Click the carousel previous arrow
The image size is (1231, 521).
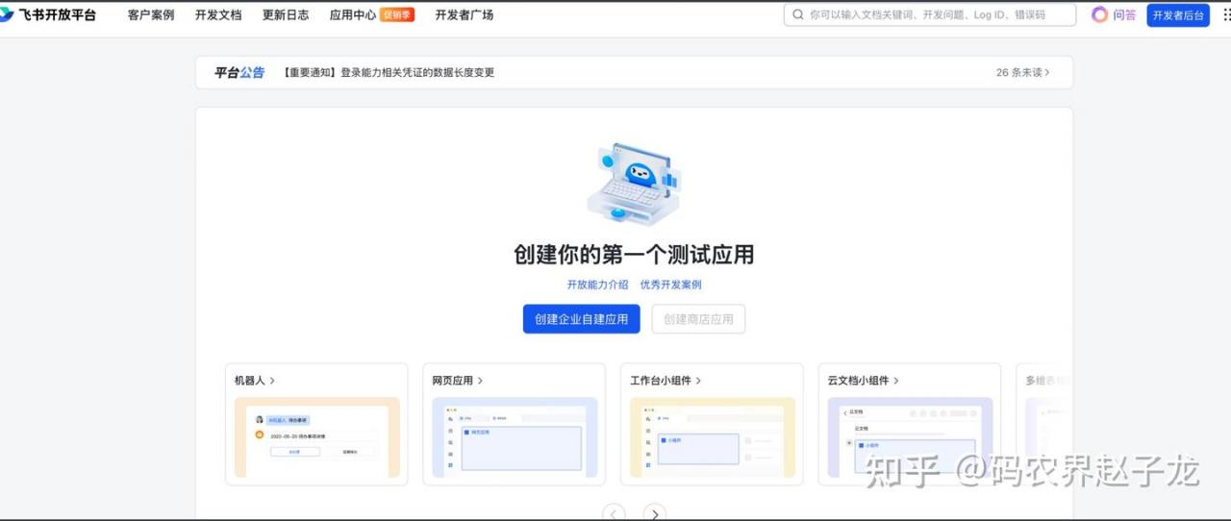click(x=614, y=512)
